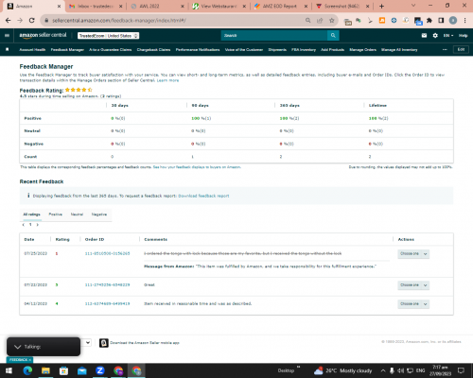The width and height of the screenshot is (473, 378).
Task: Open the Windows Start menu
Action: [9, 370]
